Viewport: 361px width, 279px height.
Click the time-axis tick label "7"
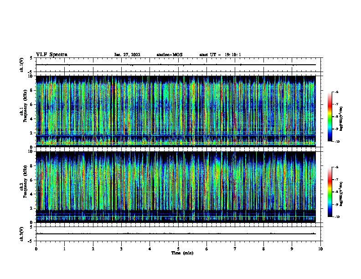235,249
